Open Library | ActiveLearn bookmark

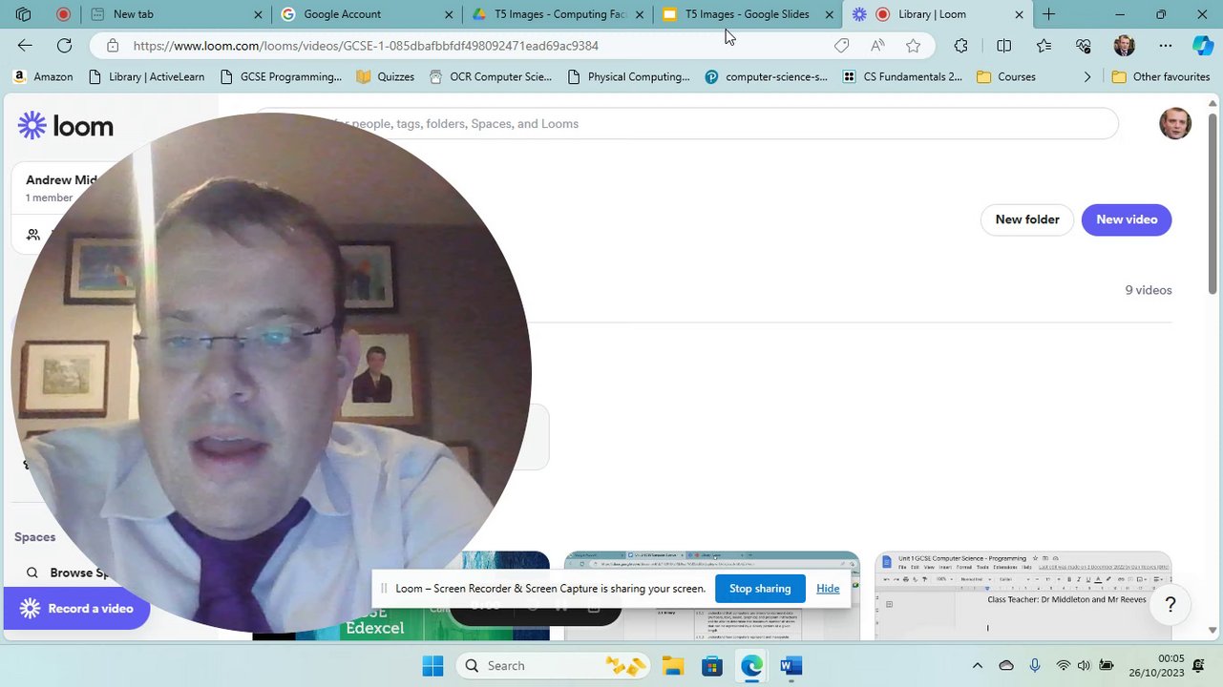[x=146, y=76]
